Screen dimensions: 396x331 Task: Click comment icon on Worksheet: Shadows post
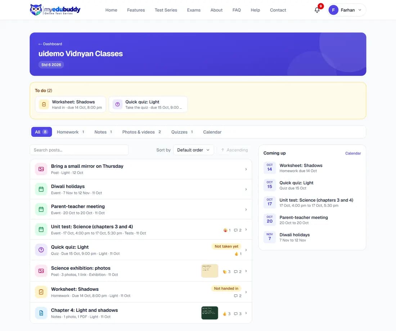click(236, 296)
